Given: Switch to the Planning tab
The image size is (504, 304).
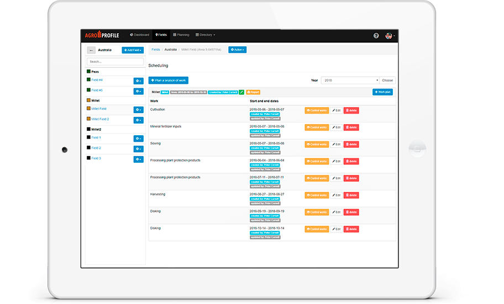Looking at the screenshot, I should click(x=181, y=35).
